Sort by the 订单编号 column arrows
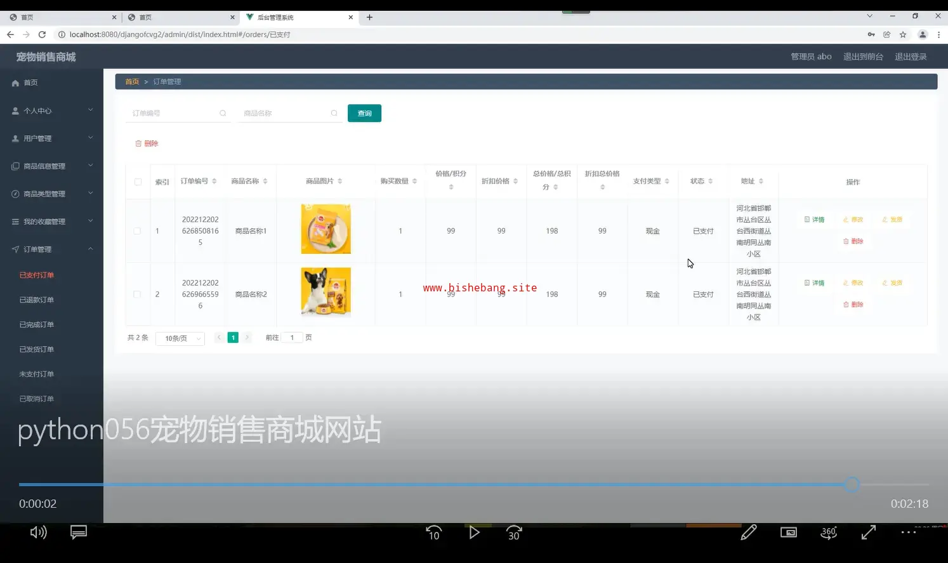The image size is (948, 563). pyautogui.click(x=214, y=182)
